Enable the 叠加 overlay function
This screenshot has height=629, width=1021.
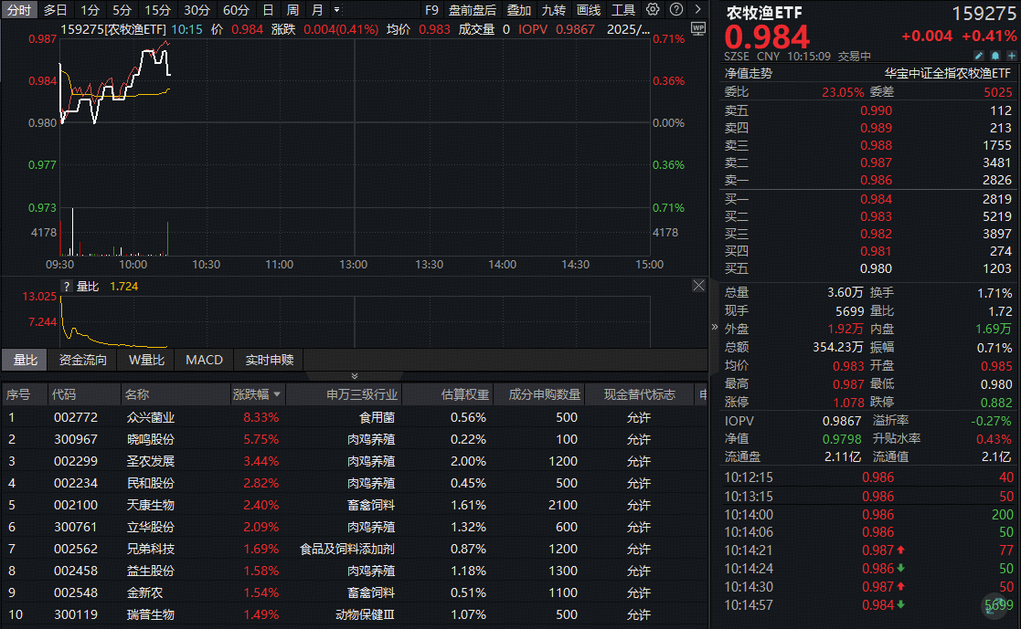(x=518, y=10)
